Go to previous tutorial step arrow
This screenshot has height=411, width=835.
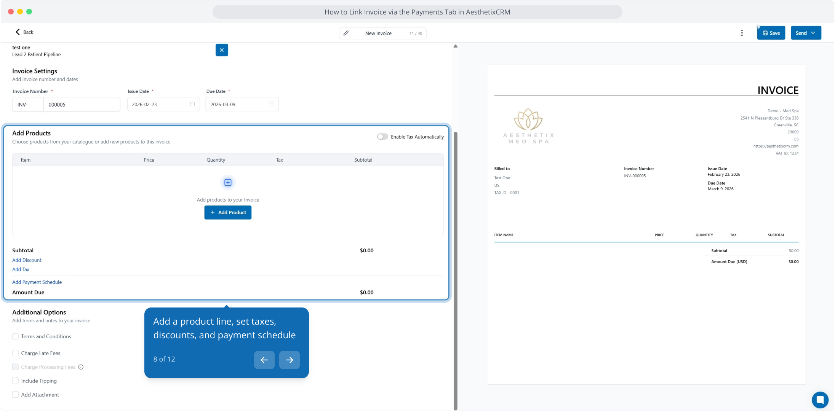click(x=264, y=360)
